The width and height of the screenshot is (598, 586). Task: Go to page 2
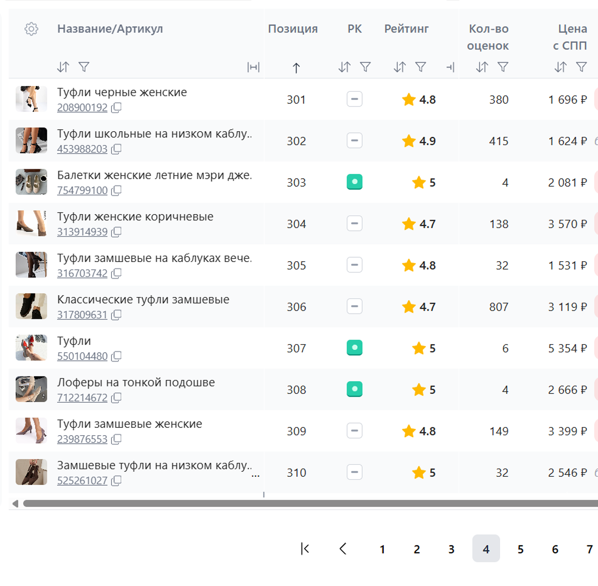click(x=417, y=549)
